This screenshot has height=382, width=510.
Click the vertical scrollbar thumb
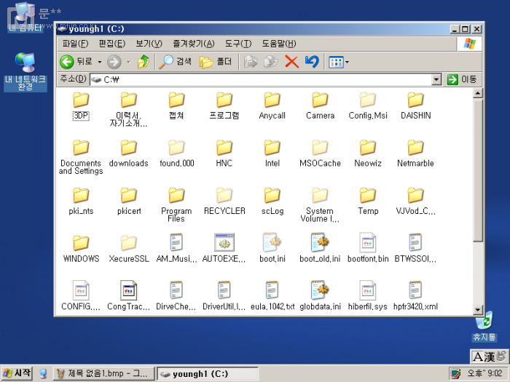point(477,170)
